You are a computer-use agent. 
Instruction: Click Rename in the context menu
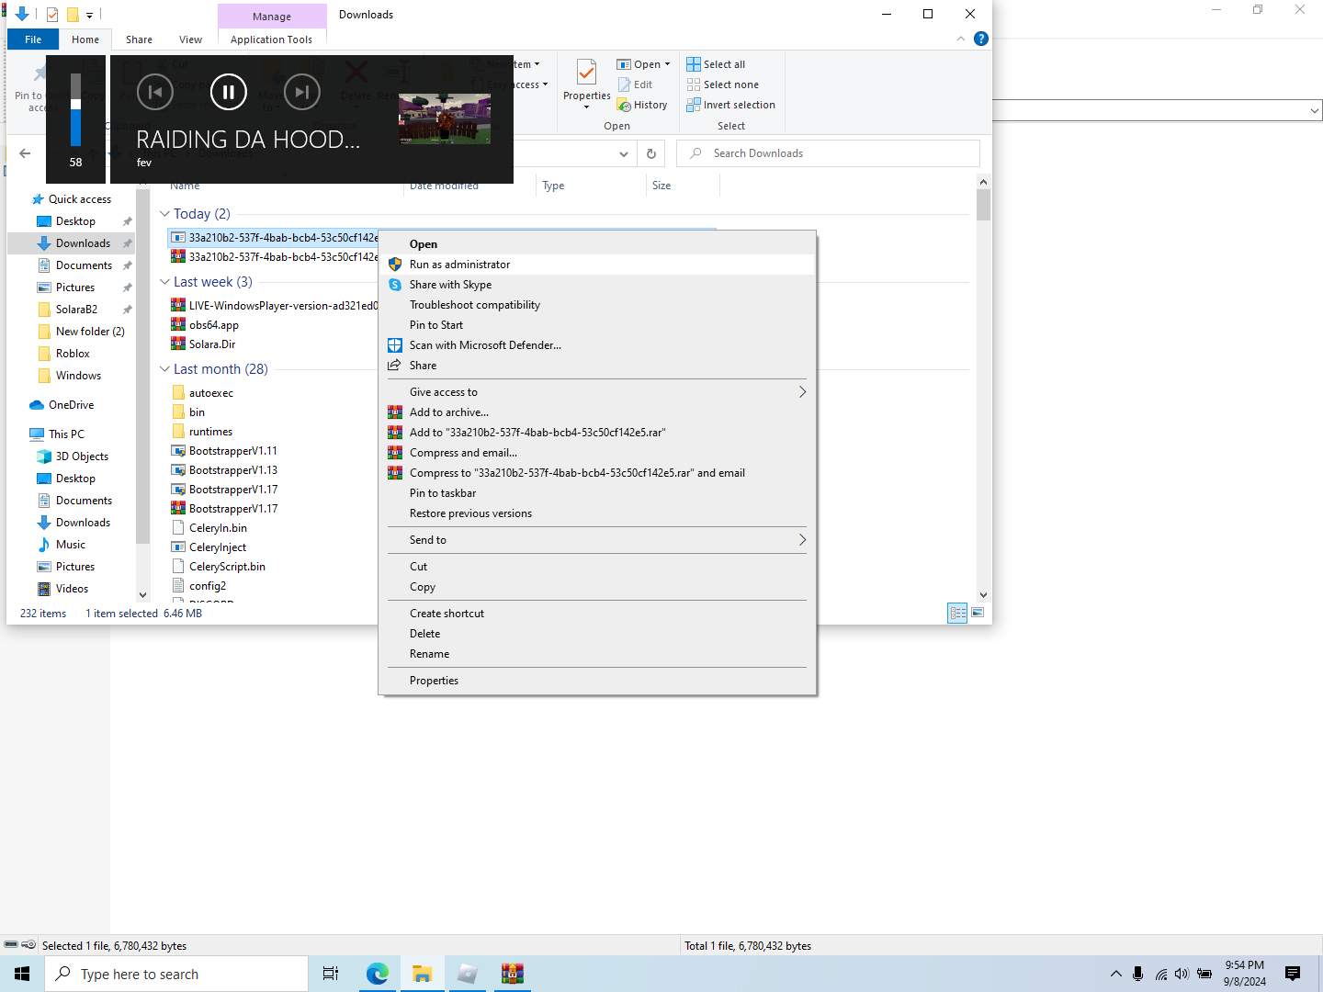tap(597, 654)
